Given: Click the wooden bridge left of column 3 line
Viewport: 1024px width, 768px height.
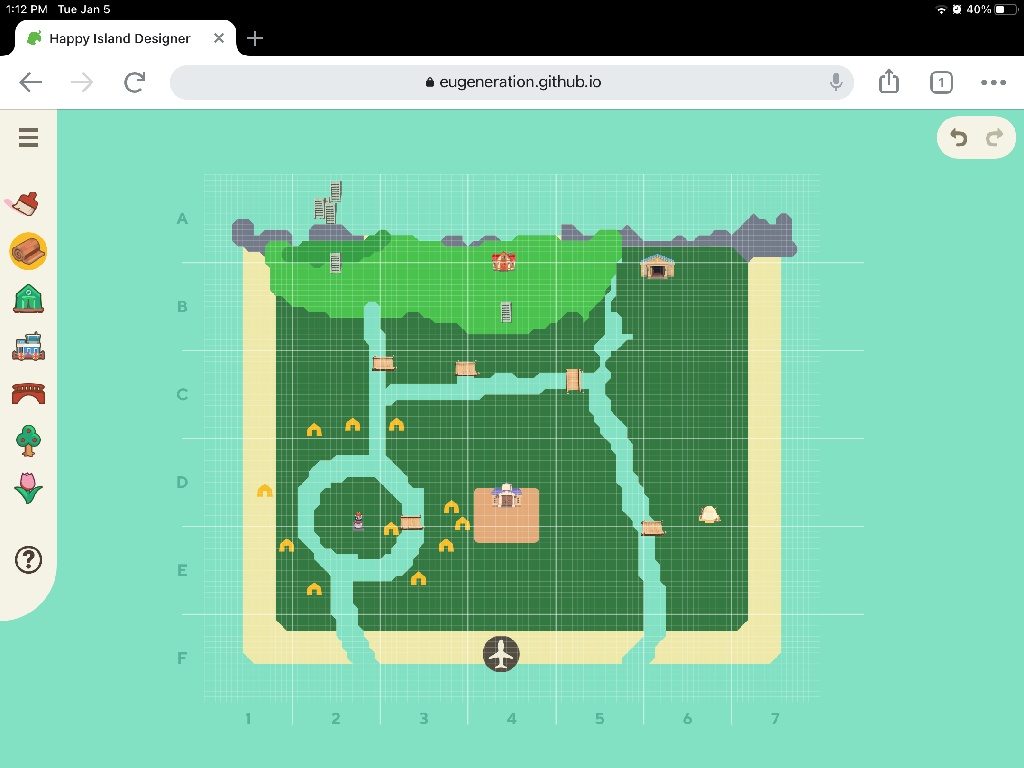Looking at the screenshot, I should pos(384,363).
